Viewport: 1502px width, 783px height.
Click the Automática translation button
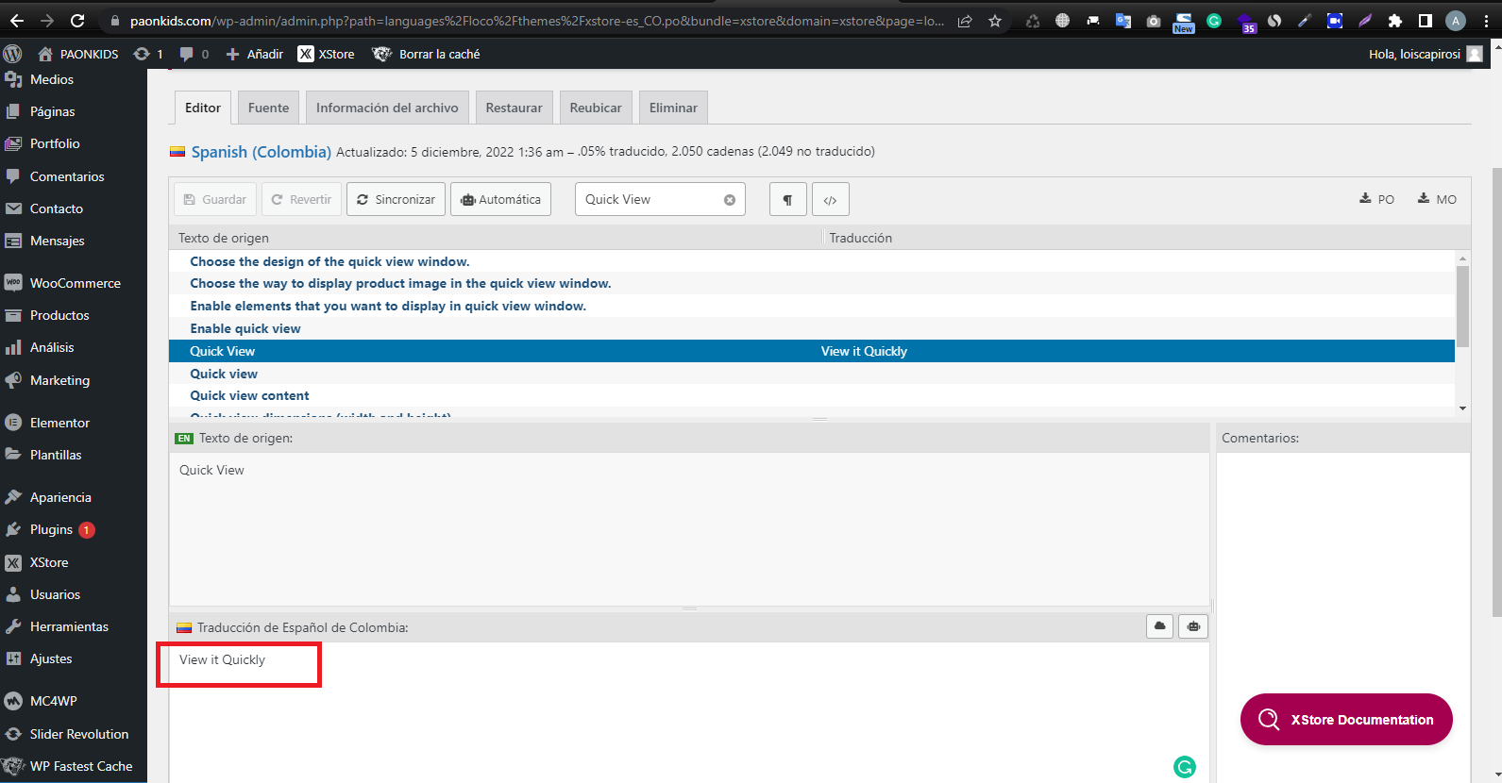(x=500, y=199)
